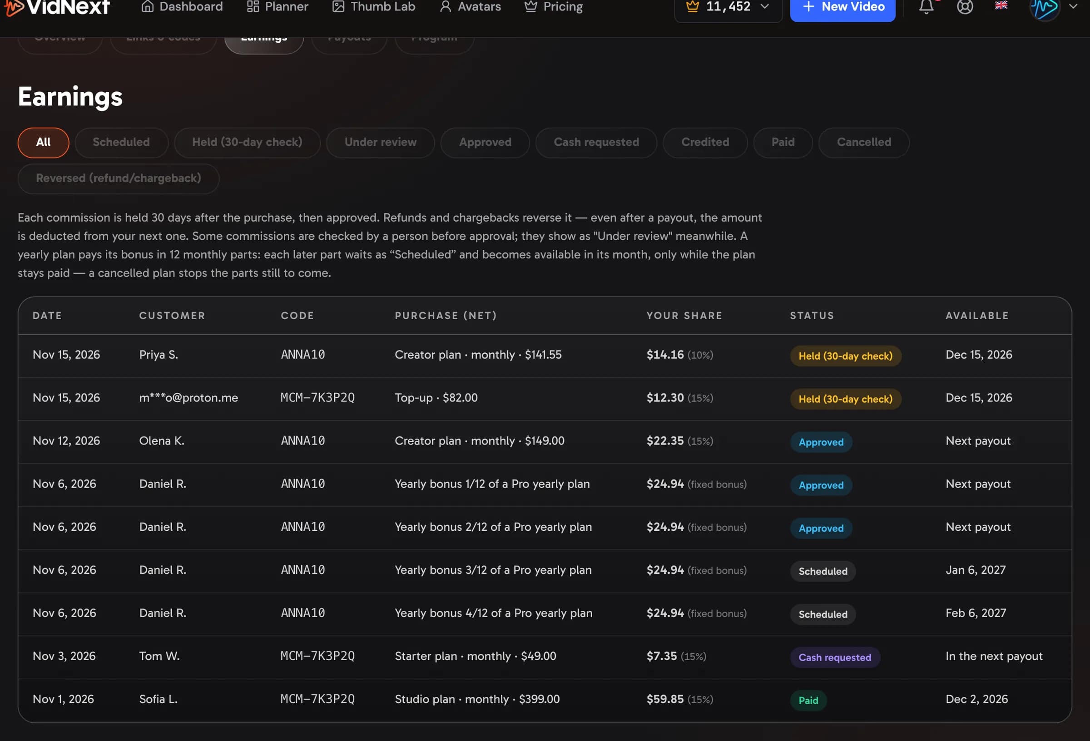The image size is (1090, 741).
Task: Filter earnings by Under review
Action: [x=381, y=142]
